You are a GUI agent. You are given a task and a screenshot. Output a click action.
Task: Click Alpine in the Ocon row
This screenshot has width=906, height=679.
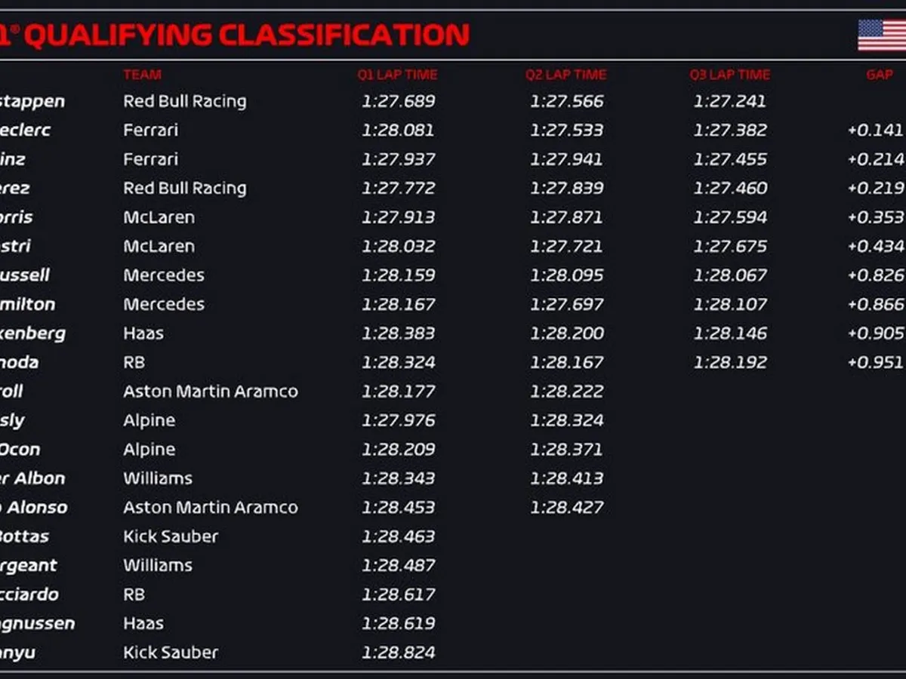coord(149,449)
